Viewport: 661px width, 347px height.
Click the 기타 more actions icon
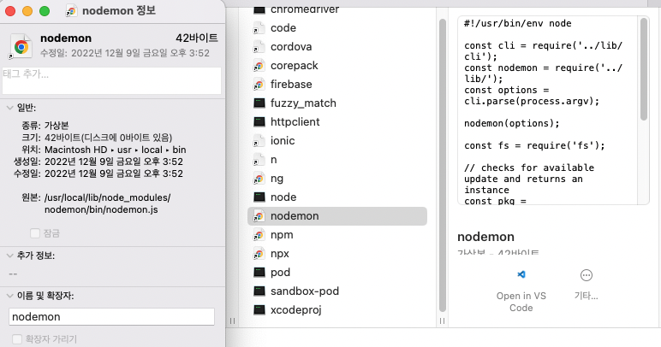pyautogui.click(x=587, y=275)
